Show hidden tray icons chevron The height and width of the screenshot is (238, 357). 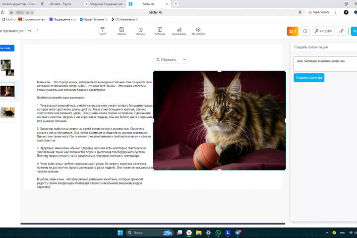click(327, 233)
